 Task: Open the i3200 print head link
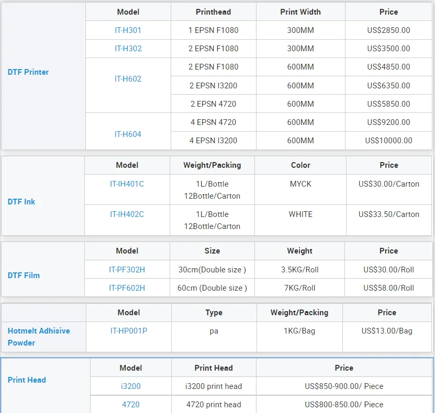(x=131, y=386)
